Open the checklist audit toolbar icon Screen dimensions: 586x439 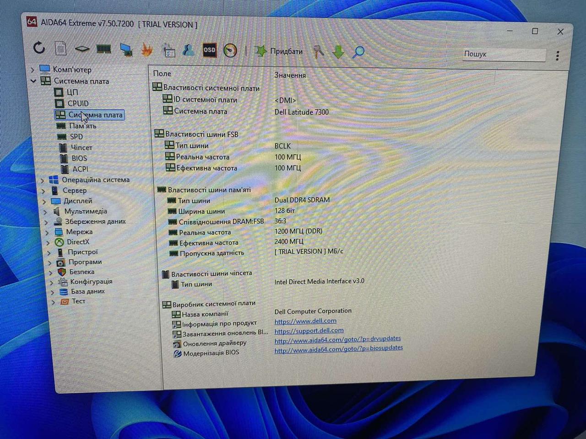pos(169,50)
